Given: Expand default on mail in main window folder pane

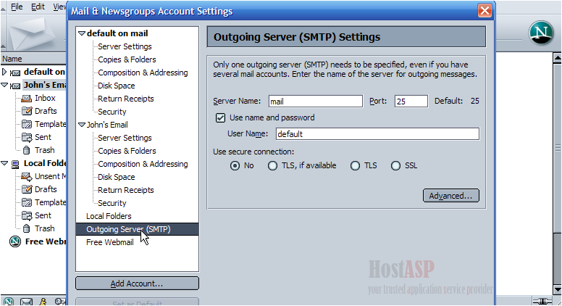Looking at the screenshot, I should point(4,72).
